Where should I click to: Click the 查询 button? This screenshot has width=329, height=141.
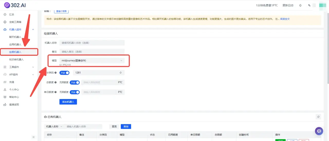(126, 126)
